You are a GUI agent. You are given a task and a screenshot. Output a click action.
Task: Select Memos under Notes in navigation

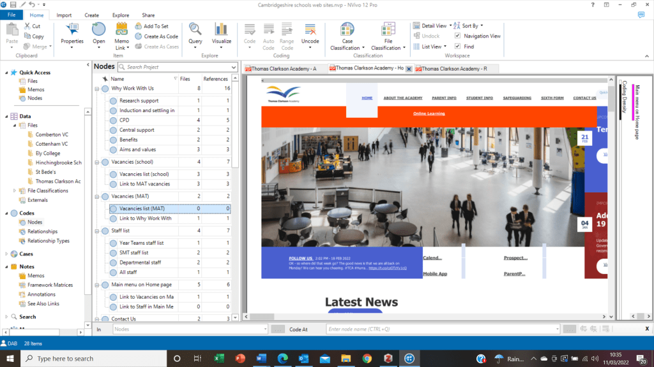[x=36, y=276]
